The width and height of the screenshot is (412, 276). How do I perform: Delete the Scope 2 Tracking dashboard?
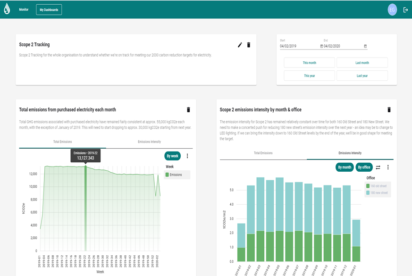tap(249, 45)
